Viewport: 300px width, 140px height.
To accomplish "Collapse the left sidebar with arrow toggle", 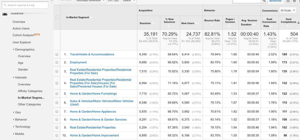I will point(52,1).
